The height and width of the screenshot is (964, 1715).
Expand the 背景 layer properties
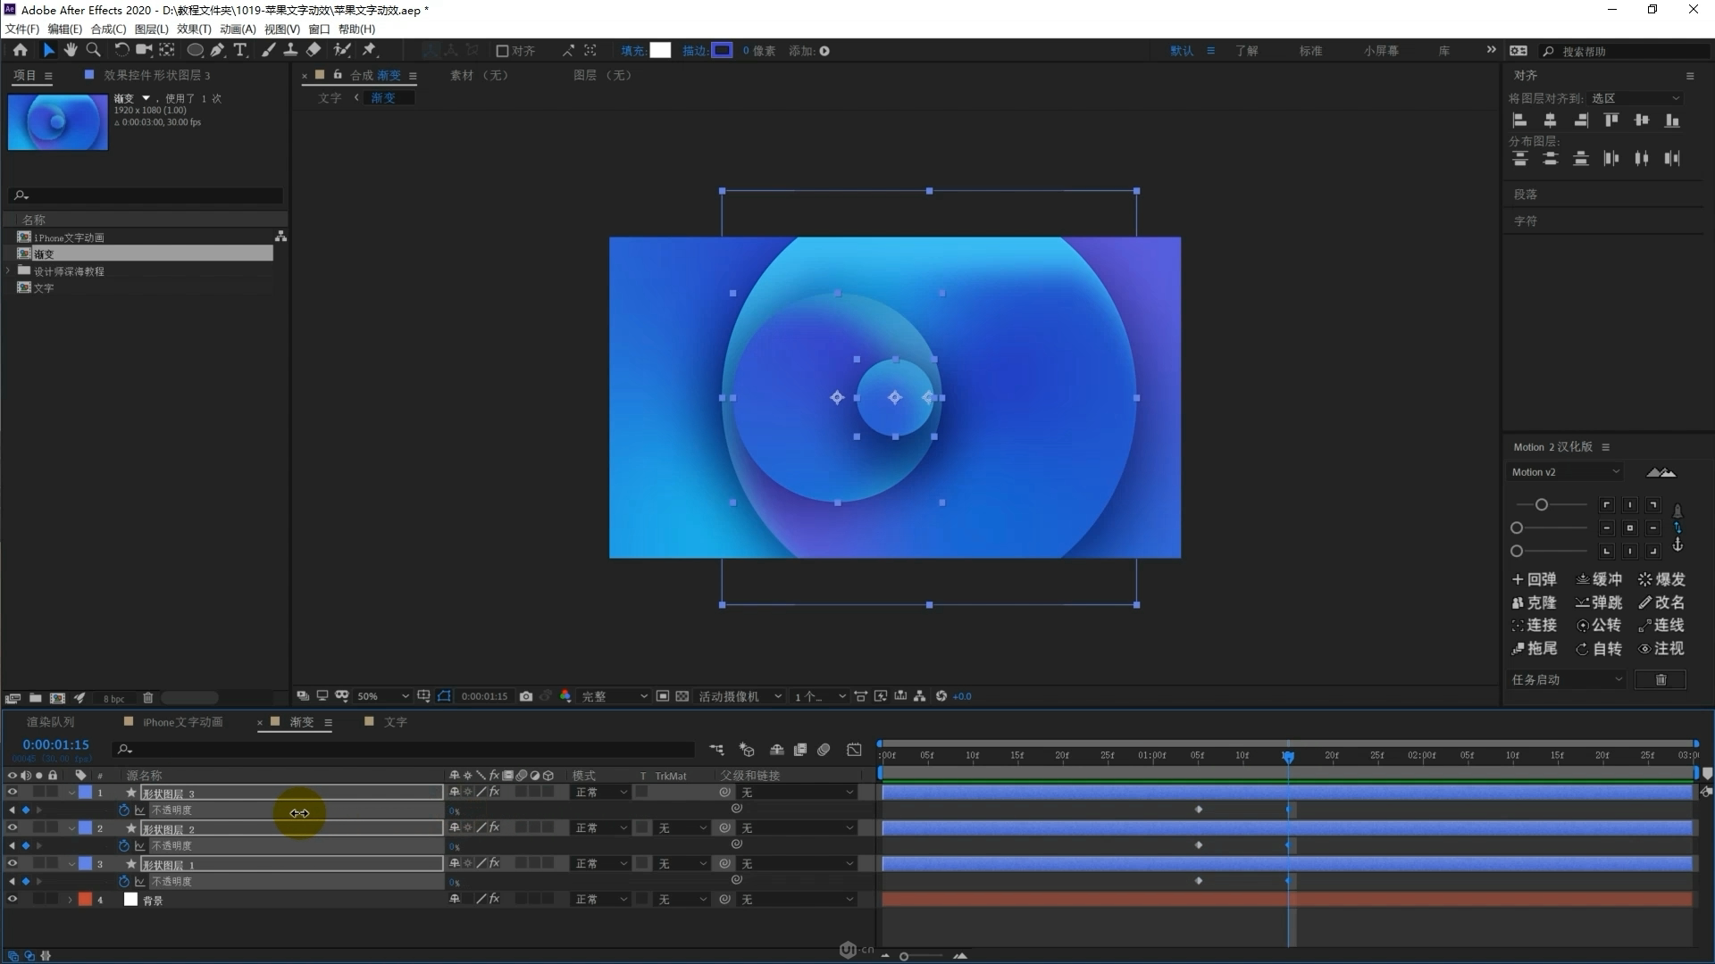(x=70, y=900)
